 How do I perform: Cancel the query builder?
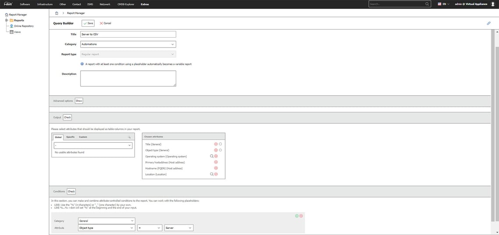click(105, 23)
